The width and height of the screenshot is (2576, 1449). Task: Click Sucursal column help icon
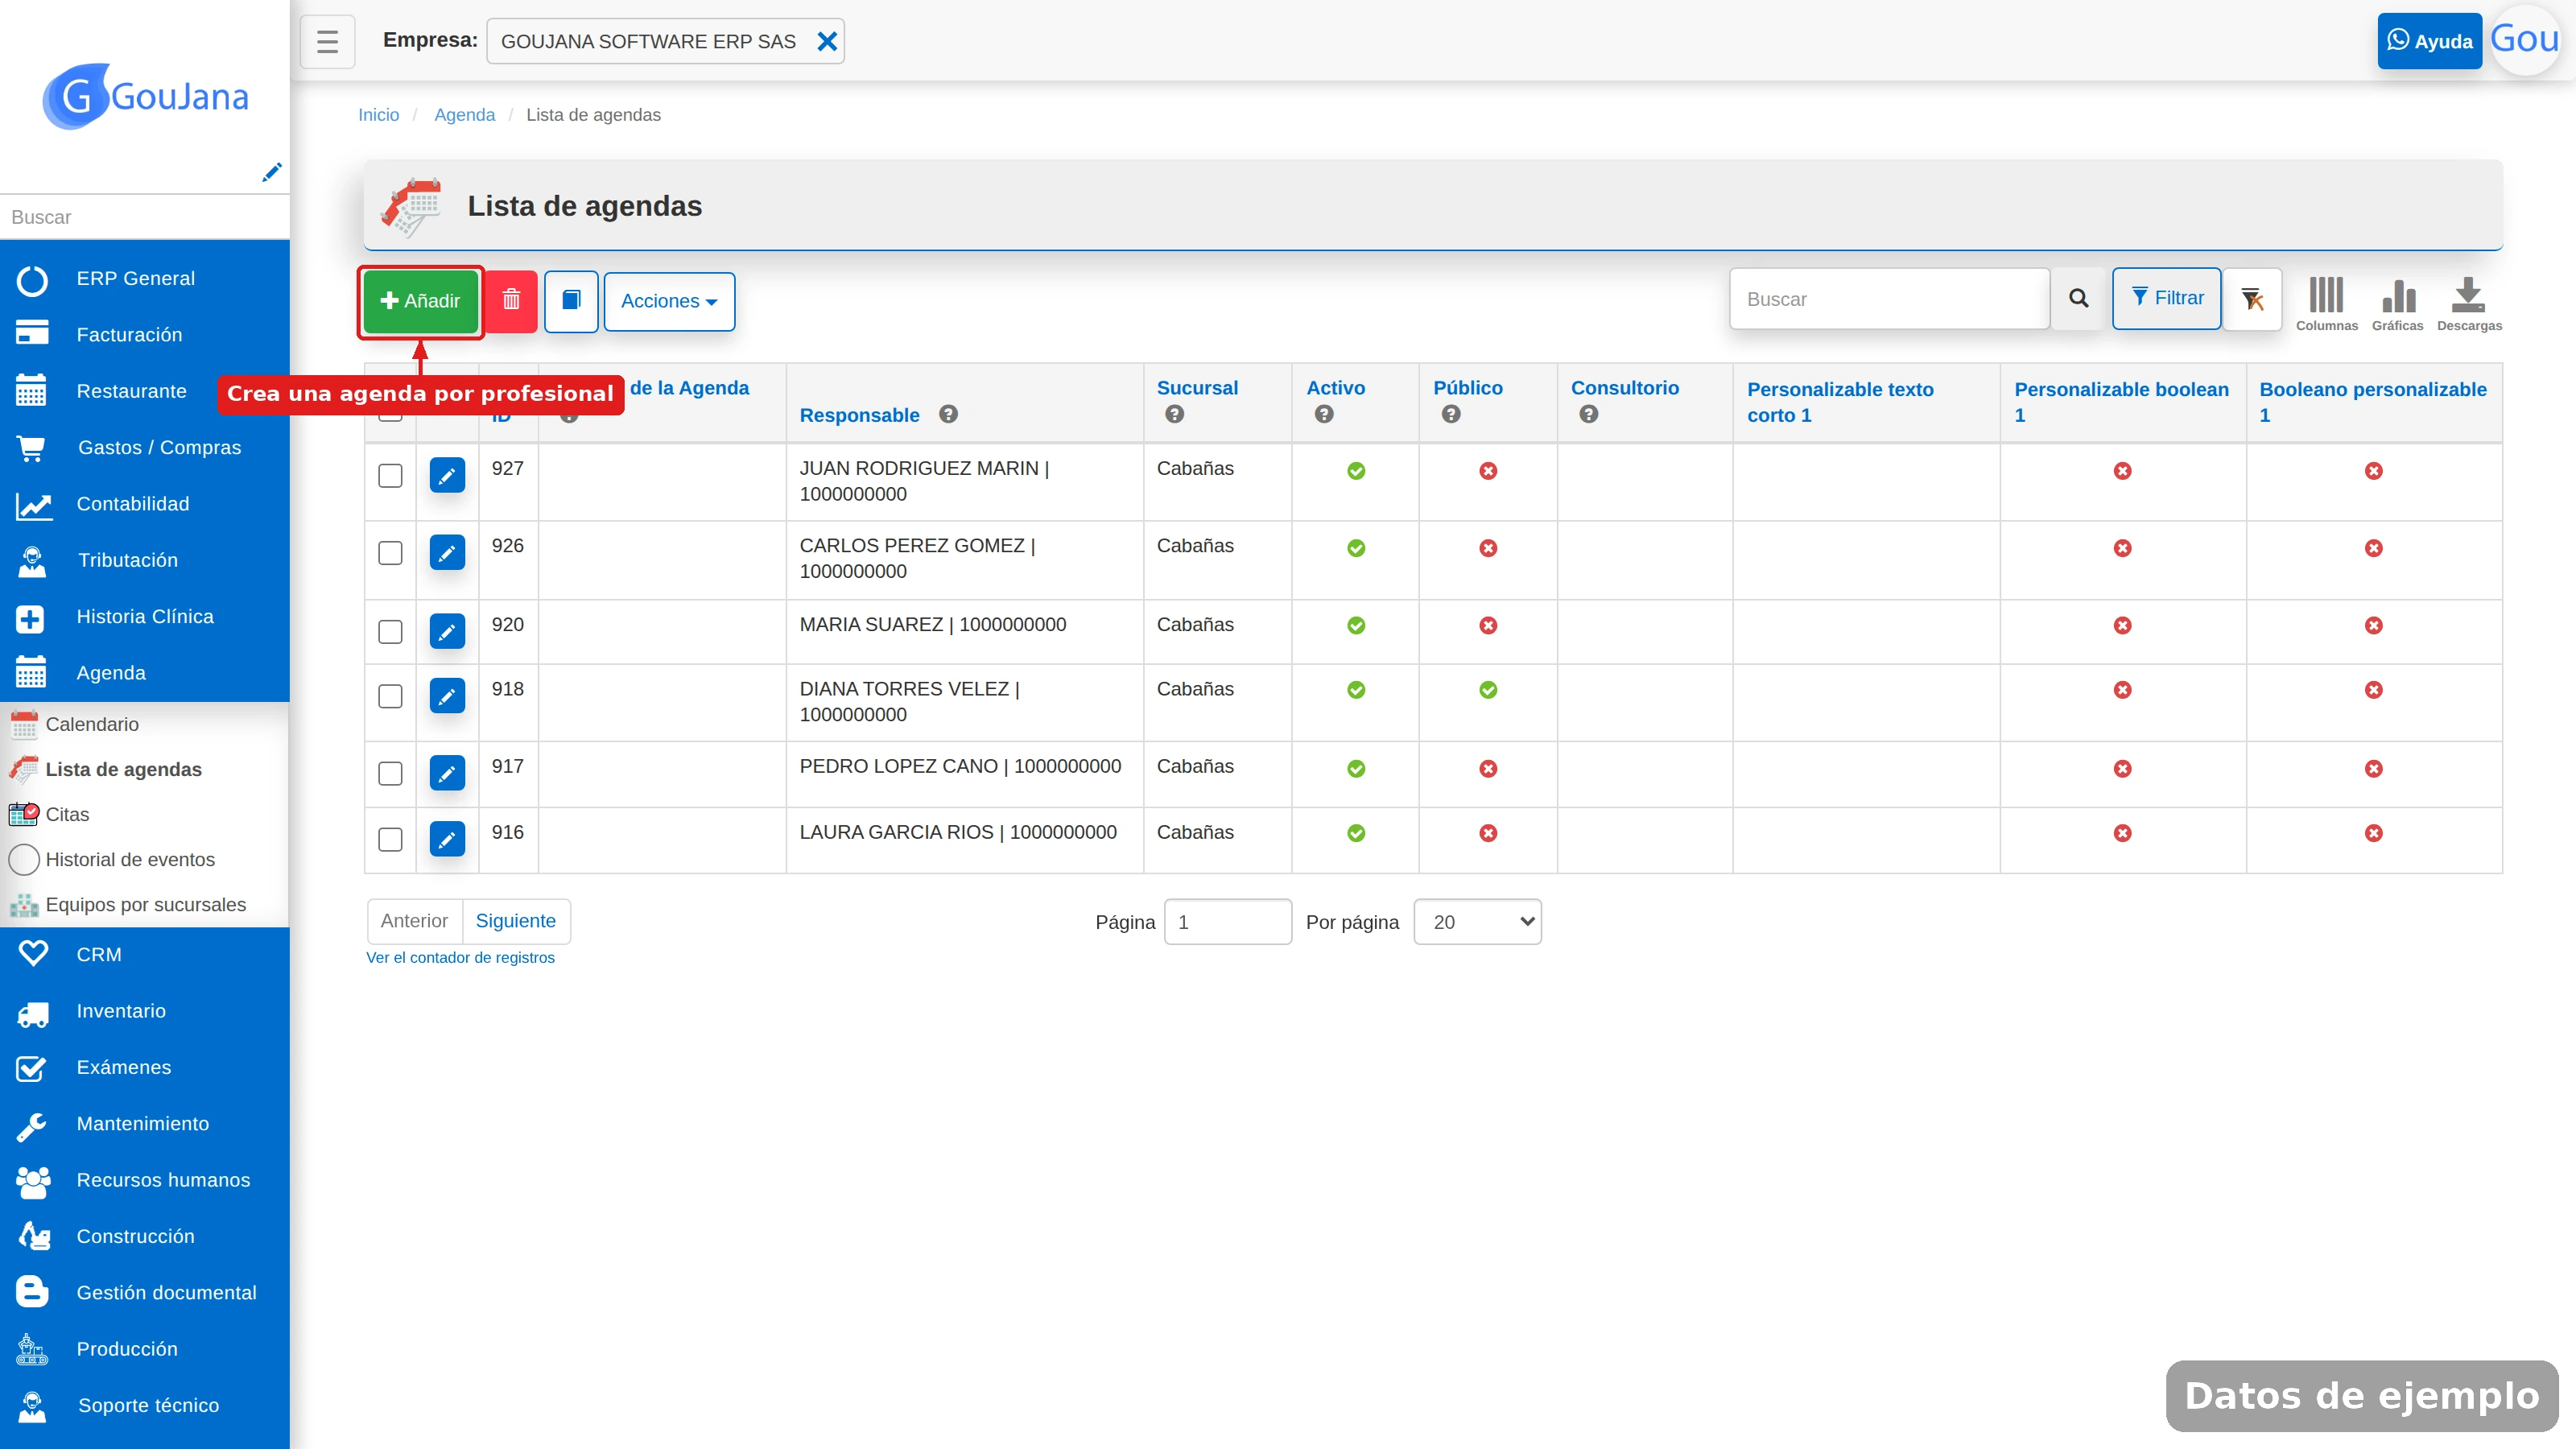[x=1175, y=414]
